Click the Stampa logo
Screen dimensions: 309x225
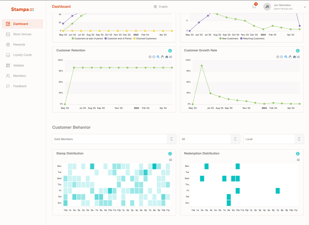22,9
